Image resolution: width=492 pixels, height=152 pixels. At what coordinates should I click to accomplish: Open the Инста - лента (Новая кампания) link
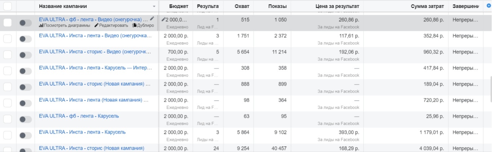pos(93,100)
